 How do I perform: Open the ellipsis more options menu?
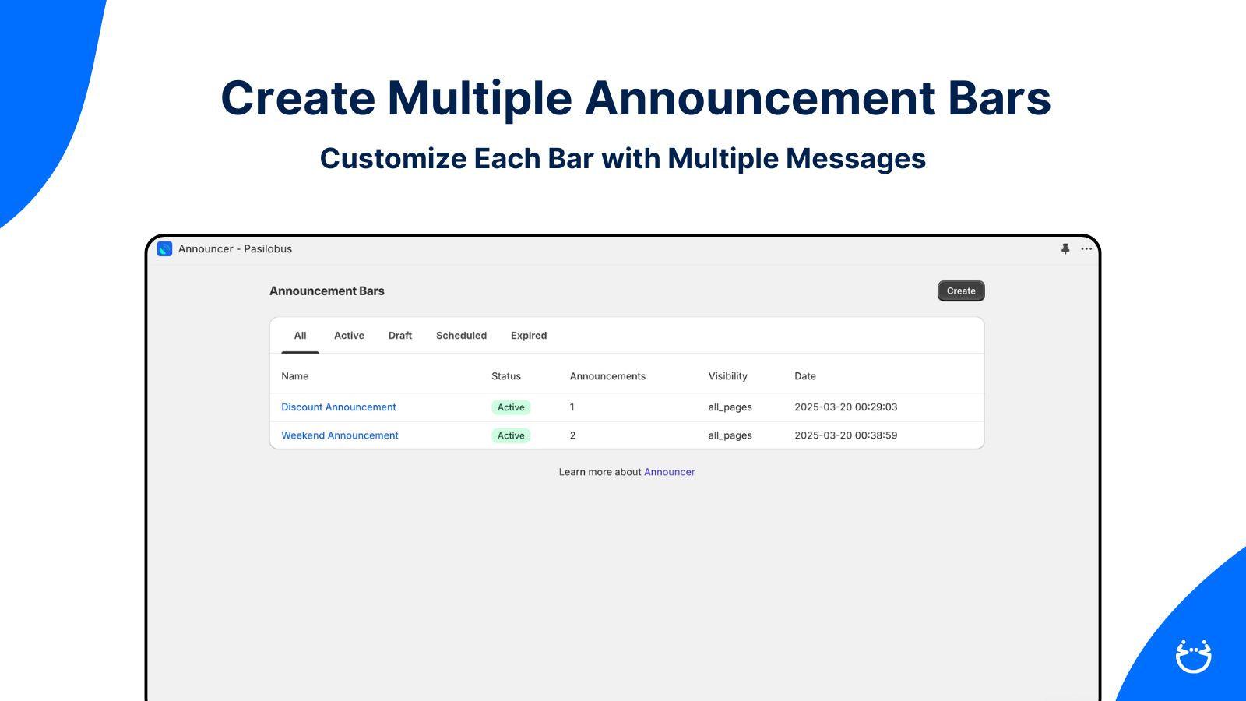click(x=1086, y=248)
